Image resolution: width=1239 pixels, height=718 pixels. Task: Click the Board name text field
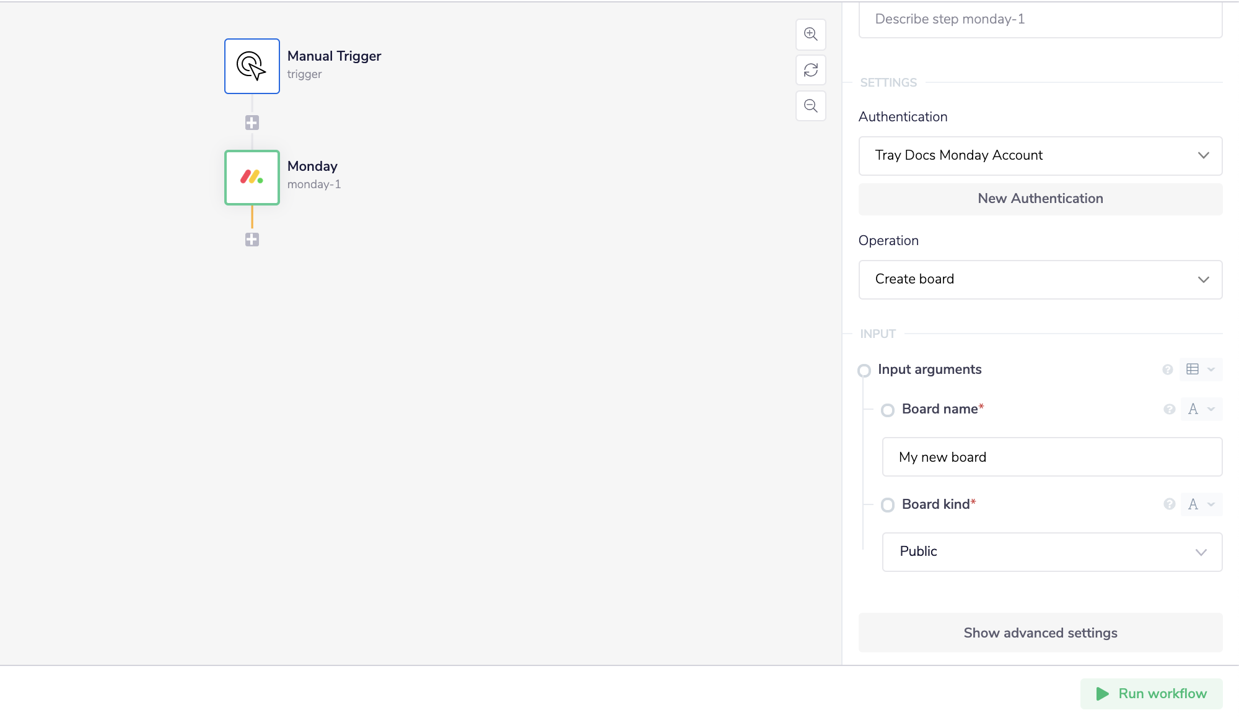pos(1051,457)
